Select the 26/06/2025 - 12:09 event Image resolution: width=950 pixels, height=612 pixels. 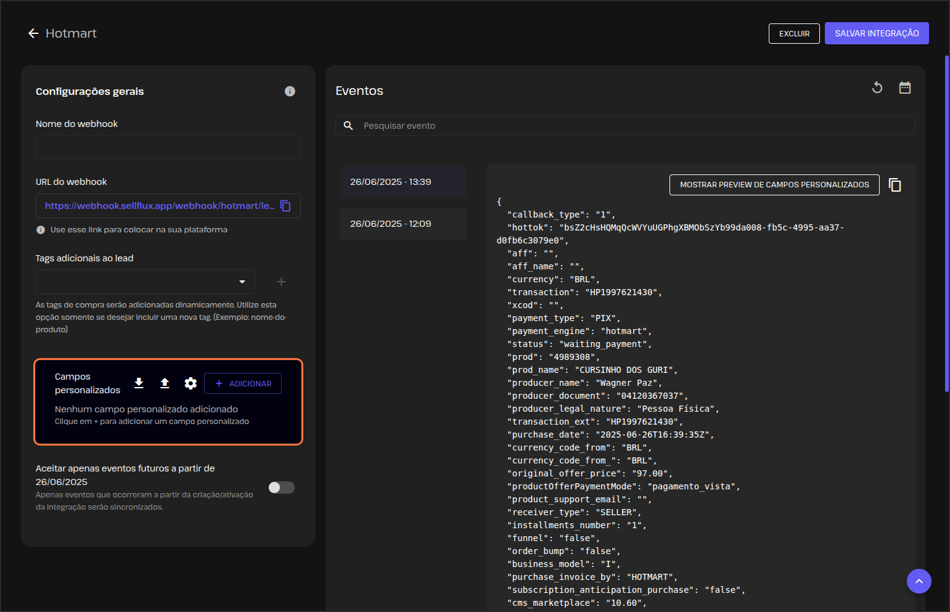coord(403,224)
